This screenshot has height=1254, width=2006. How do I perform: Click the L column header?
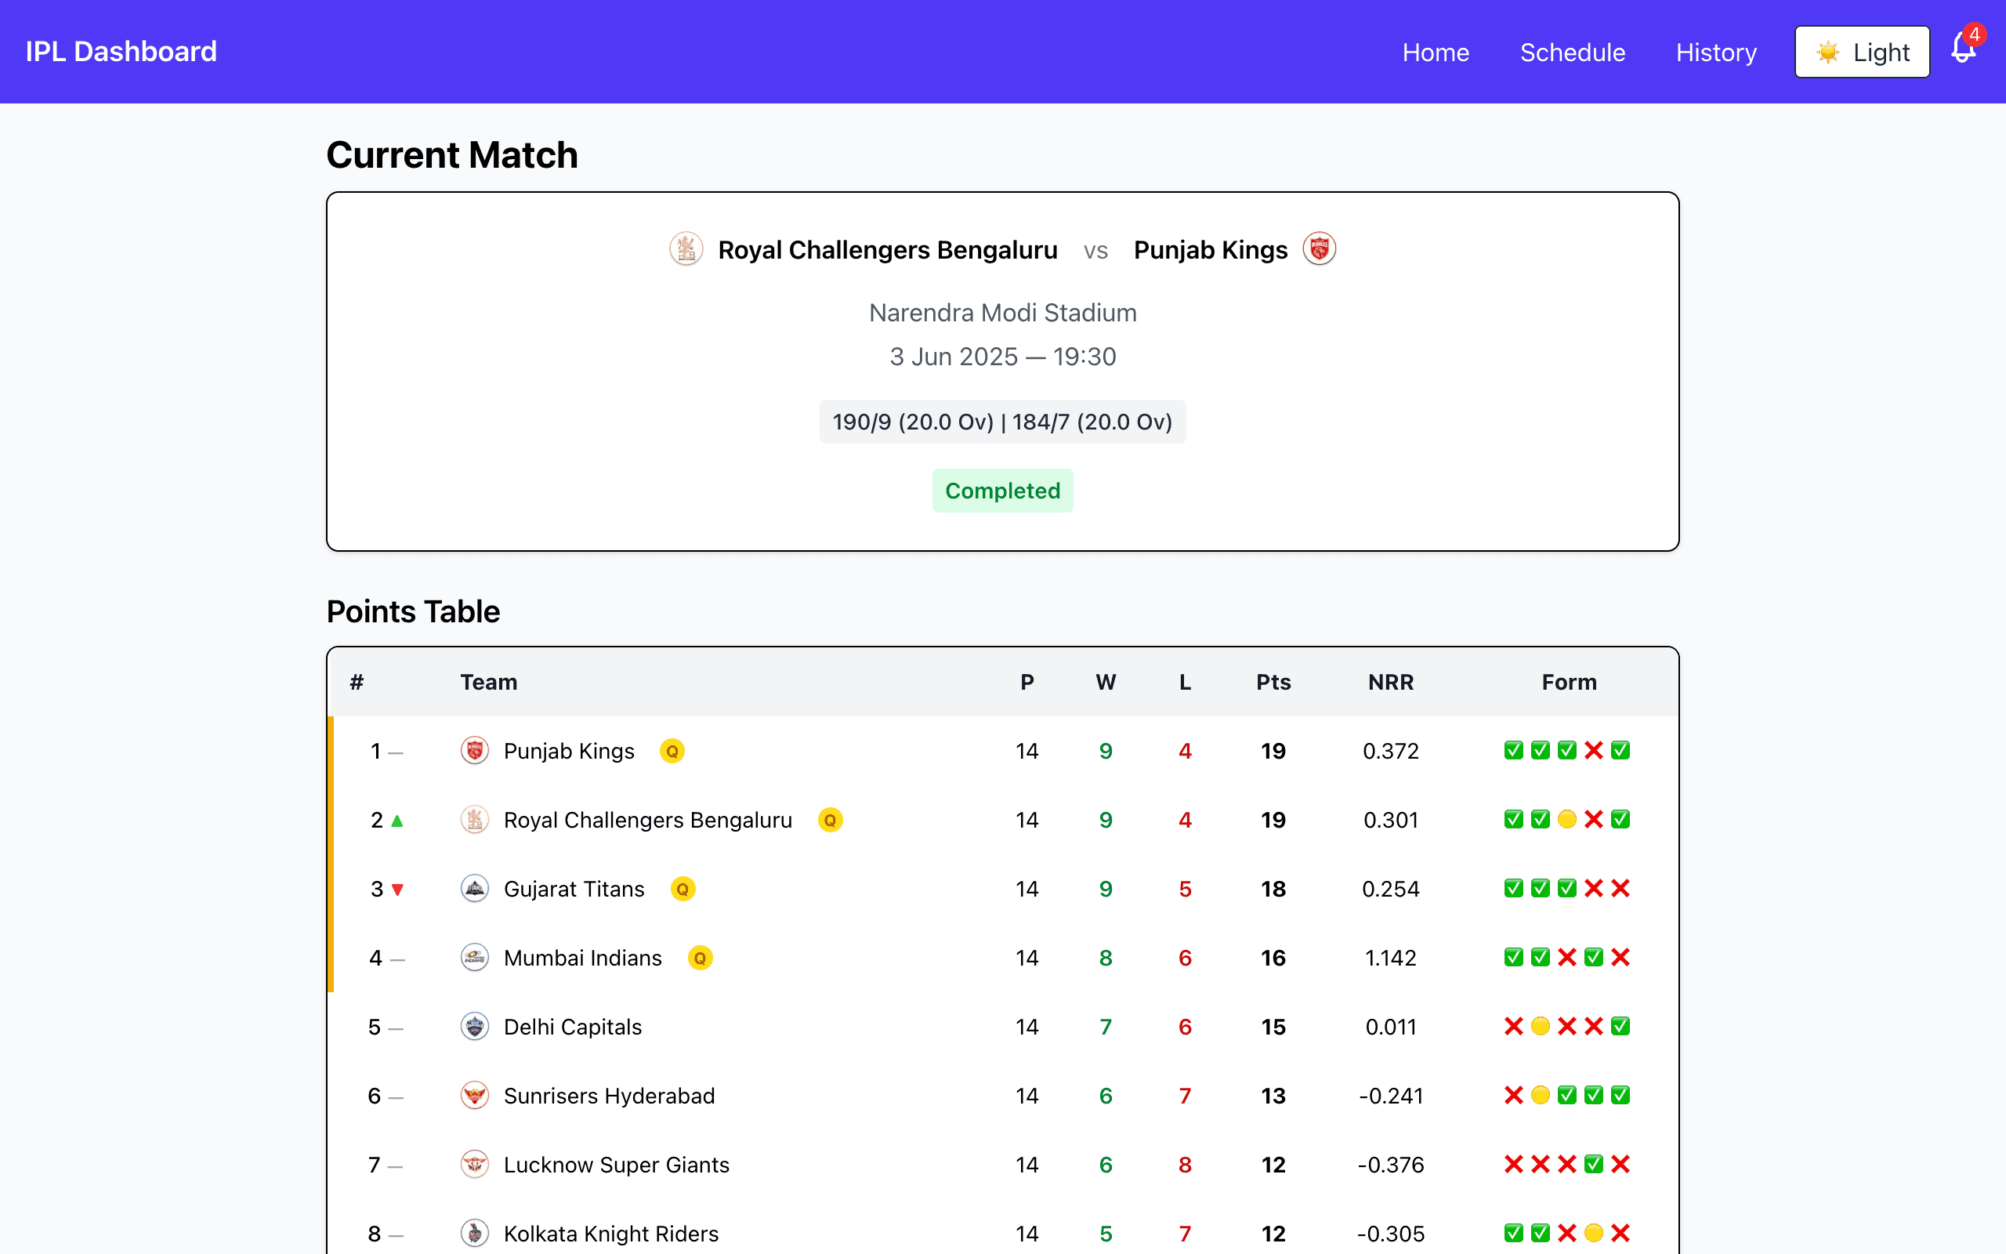pos(1186,682)
